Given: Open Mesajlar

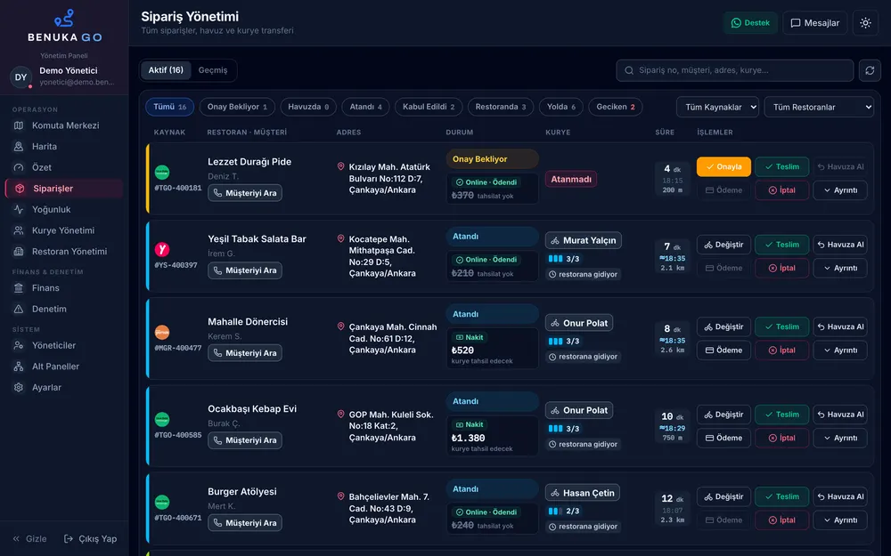Looking at the screenshot, I should click(815, 23).
